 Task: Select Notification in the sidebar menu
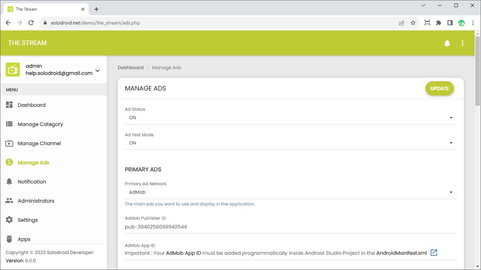(x=32, y=181)
